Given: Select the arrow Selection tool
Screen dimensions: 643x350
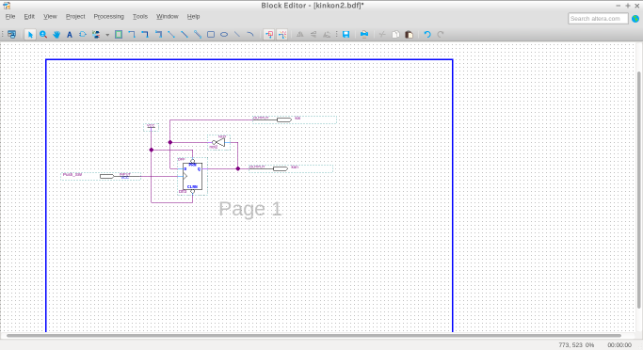Looking at the screenshot, I should (x=30, y=35).
